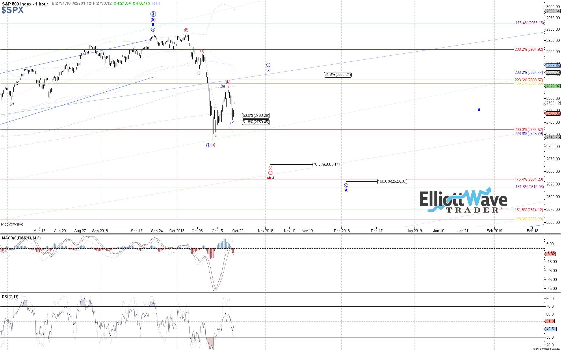This screenshot has height=351, width=561.
Task: Click the boxed 100.0%(2629.38) extension label
Action: (x=392, y=181)
